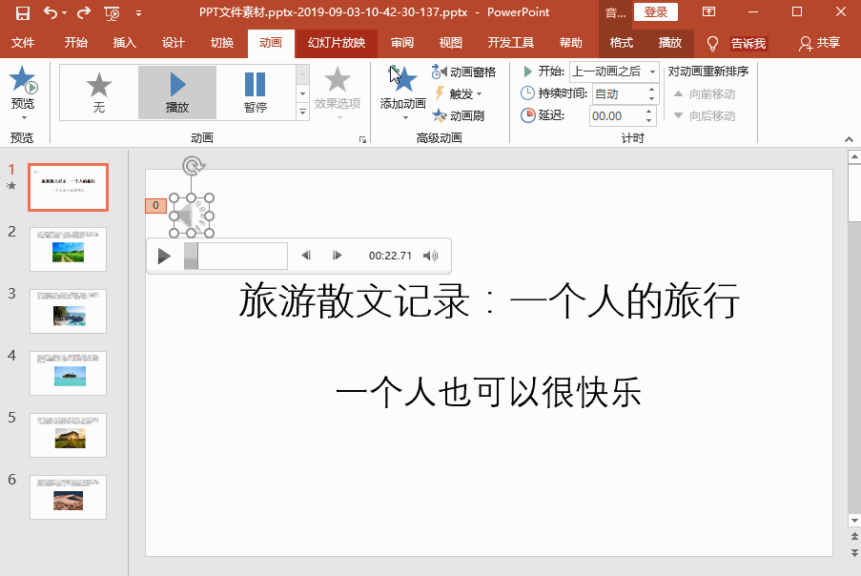Switch to the Slide Show tab
This screenshot has width=861, height=576.
tap(337, 43)
